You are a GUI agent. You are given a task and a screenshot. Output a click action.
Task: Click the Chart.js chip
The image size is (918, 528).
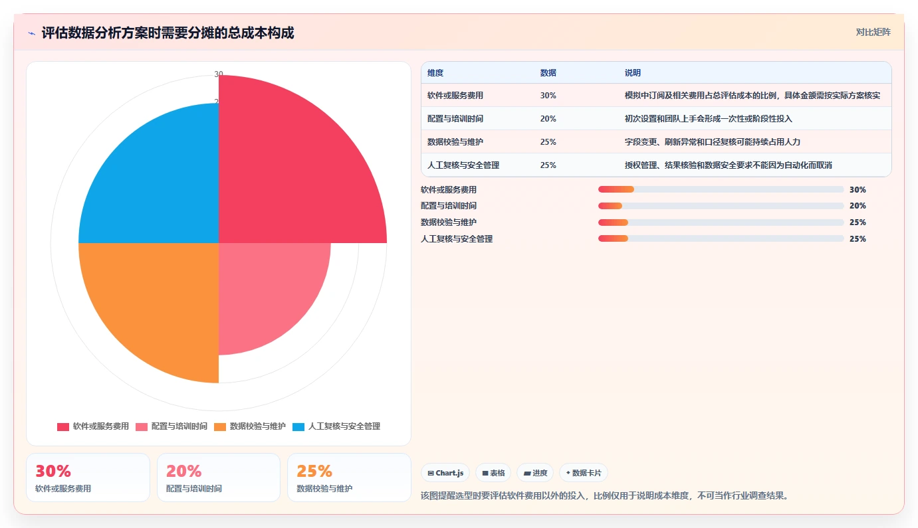(445, 473)
